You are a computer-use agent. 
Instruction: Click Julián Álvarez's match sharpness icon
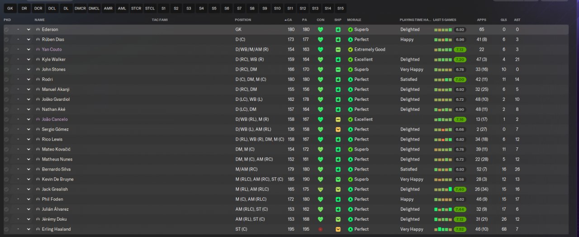tap(338, 209)
